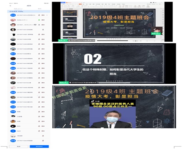Click Stella's pink avatar in the member list
The height and width of the screenshot is (149, 187).
point(13,20)
